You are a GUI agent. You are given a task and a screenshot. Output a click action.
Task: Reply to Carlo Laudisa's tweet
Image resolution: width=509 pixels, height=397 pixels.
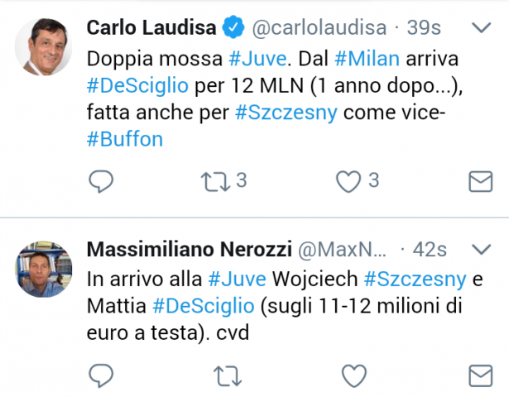[x=100, y=181]
